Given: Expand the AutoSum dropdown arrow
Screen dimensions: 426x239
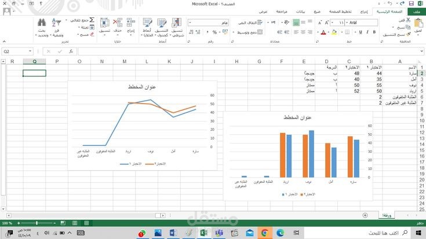Looking at the screenshot, I should (x=66, y=20).
